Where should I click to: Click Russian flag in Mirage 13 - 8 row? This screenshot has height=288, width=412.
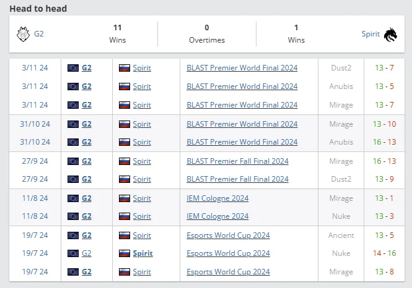tap(125, 272)
